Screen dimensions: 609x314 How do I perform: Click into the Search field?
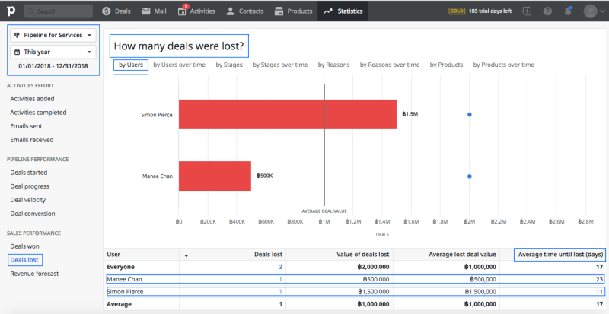click(x=59, y=11)
